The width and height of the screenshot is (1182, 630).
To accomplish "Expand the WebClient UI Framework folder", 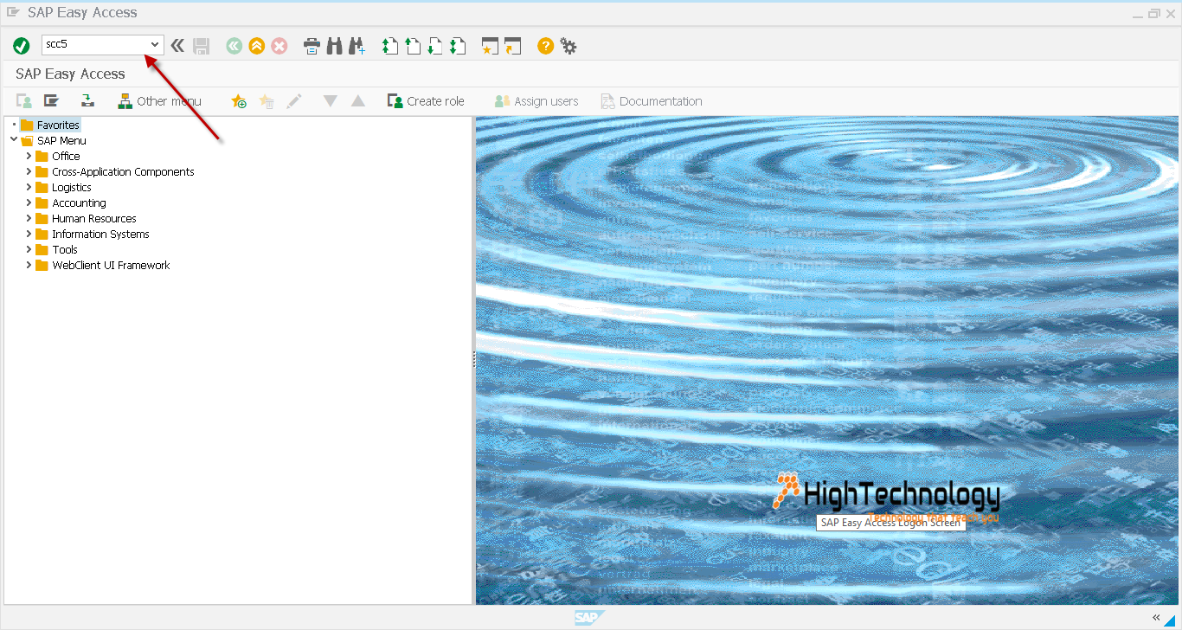I will coord(29,265).
